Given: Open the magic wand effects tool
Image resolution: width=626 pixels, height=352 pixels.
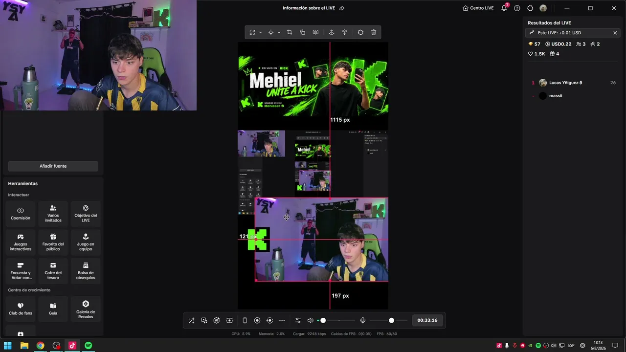Looking at the screenshot, I should [191, 320].
